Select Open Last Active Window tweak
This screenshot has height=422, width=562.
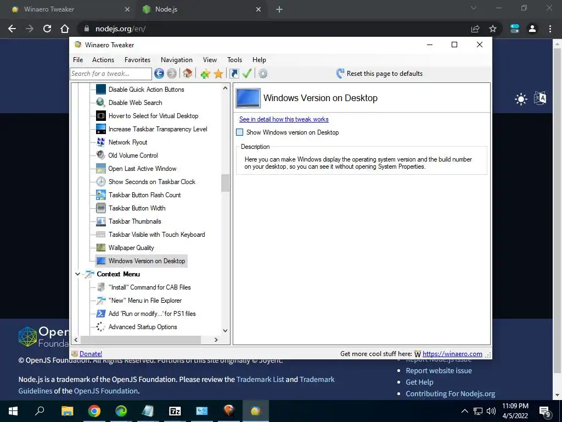(142, 169)
